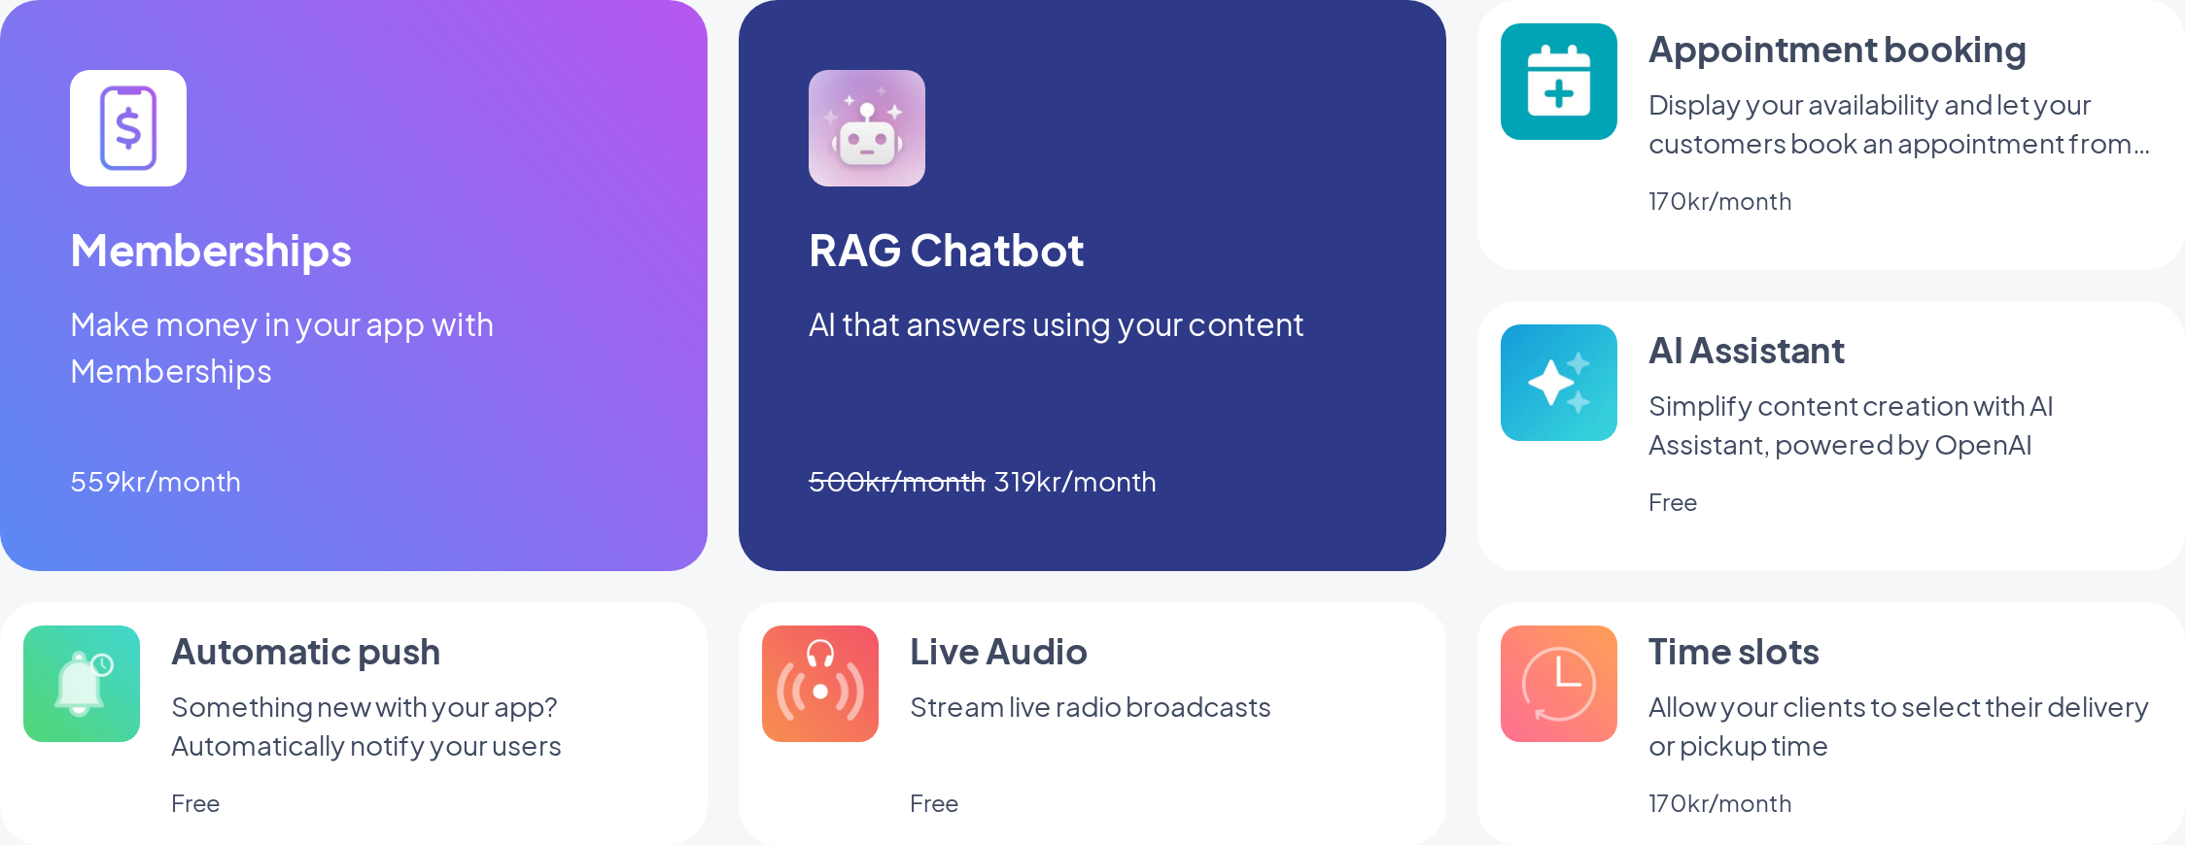
Task: Select the Time slots clock icon
Action: (x=1559, y=684)
